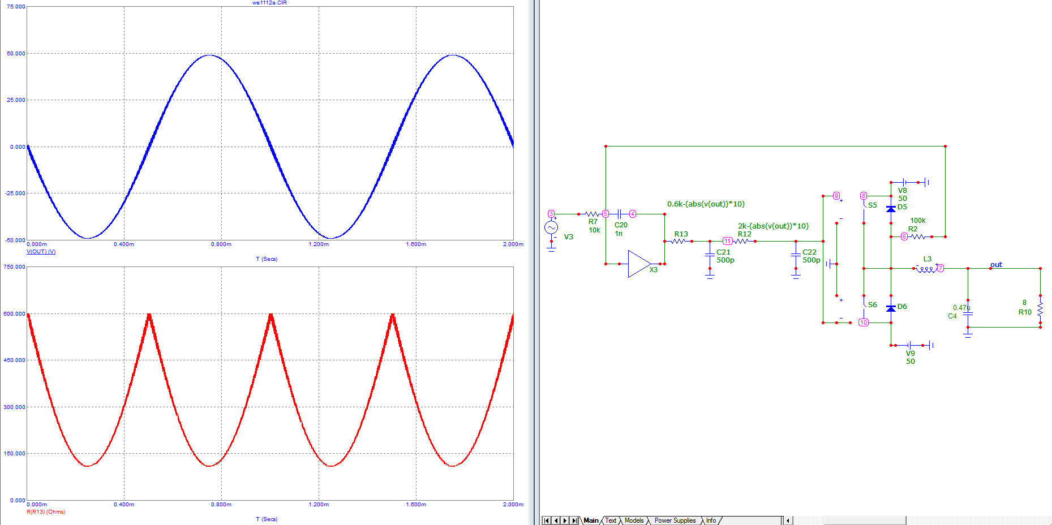Click the 0.6k-(abs(v(out))*10) expression text
The height and width of the screenshot is (525, 1052).
click(706, 204)
